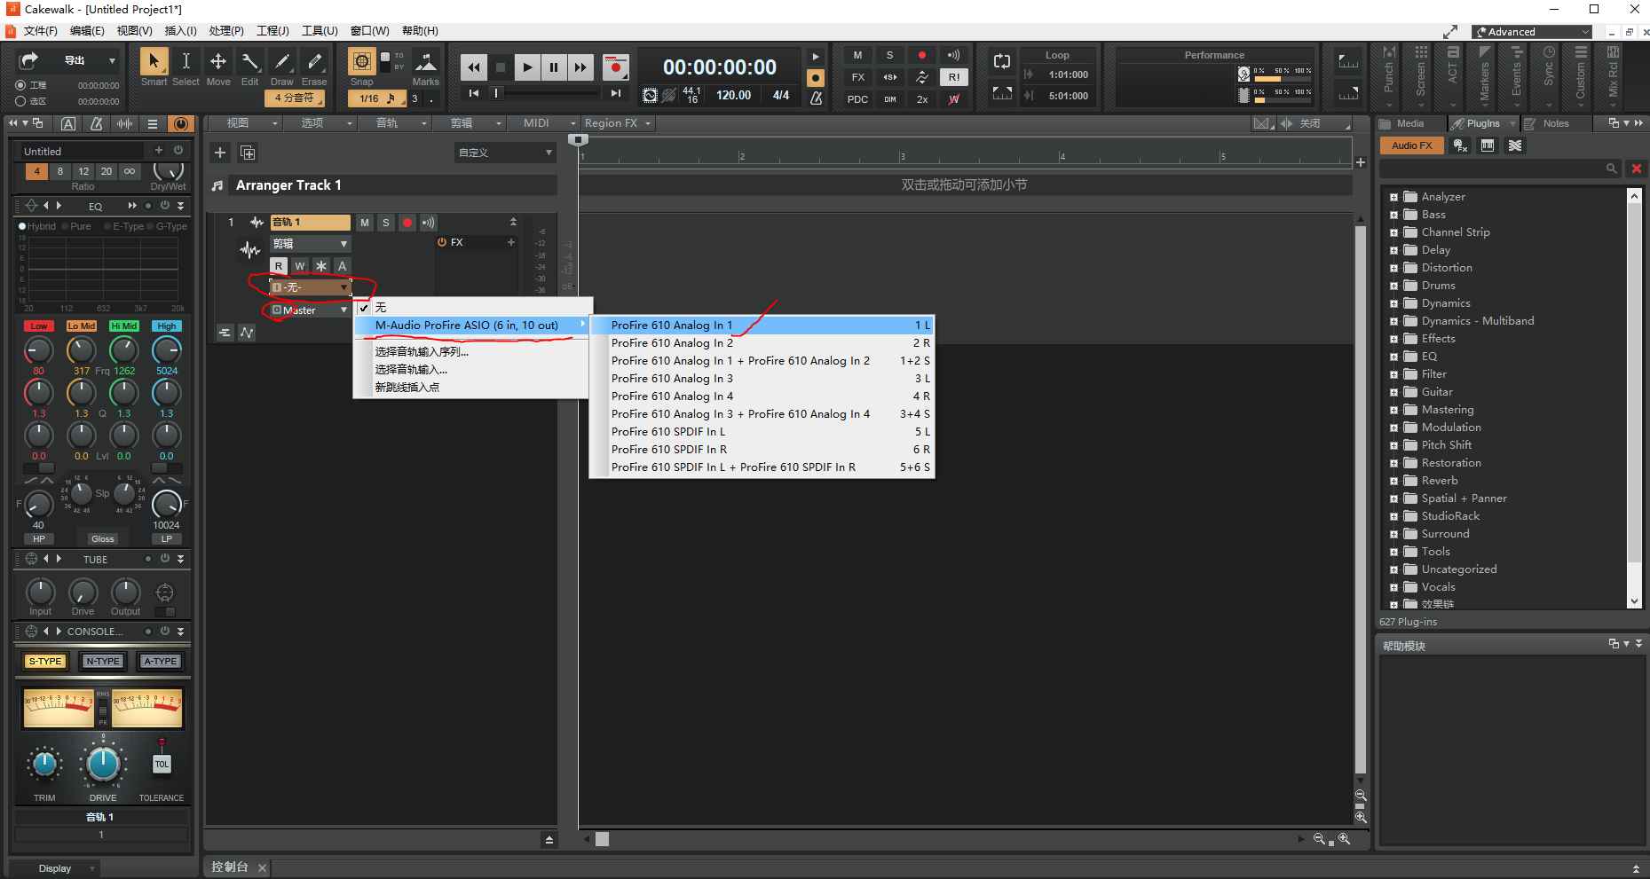
Task: Expand the Reverb plugin folder
Action: pyautogui.click(x=1393, y=481)
